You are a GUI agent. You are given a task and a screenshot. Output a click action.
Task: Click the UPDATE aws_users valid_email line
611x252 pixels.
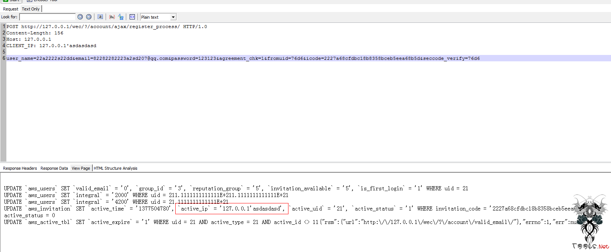[x=236, y=188]
